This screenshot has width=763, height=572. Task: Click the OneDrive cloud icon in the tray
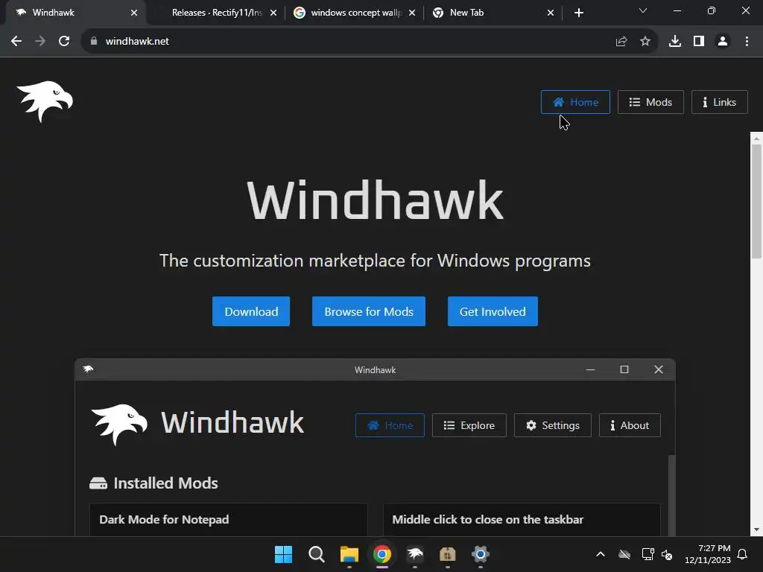click(x=624, y=554)
